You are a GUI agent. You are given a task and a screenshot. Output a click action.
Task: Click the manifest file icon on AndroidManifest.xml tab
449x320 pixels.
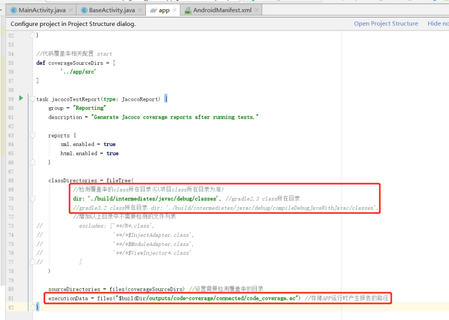188,10
